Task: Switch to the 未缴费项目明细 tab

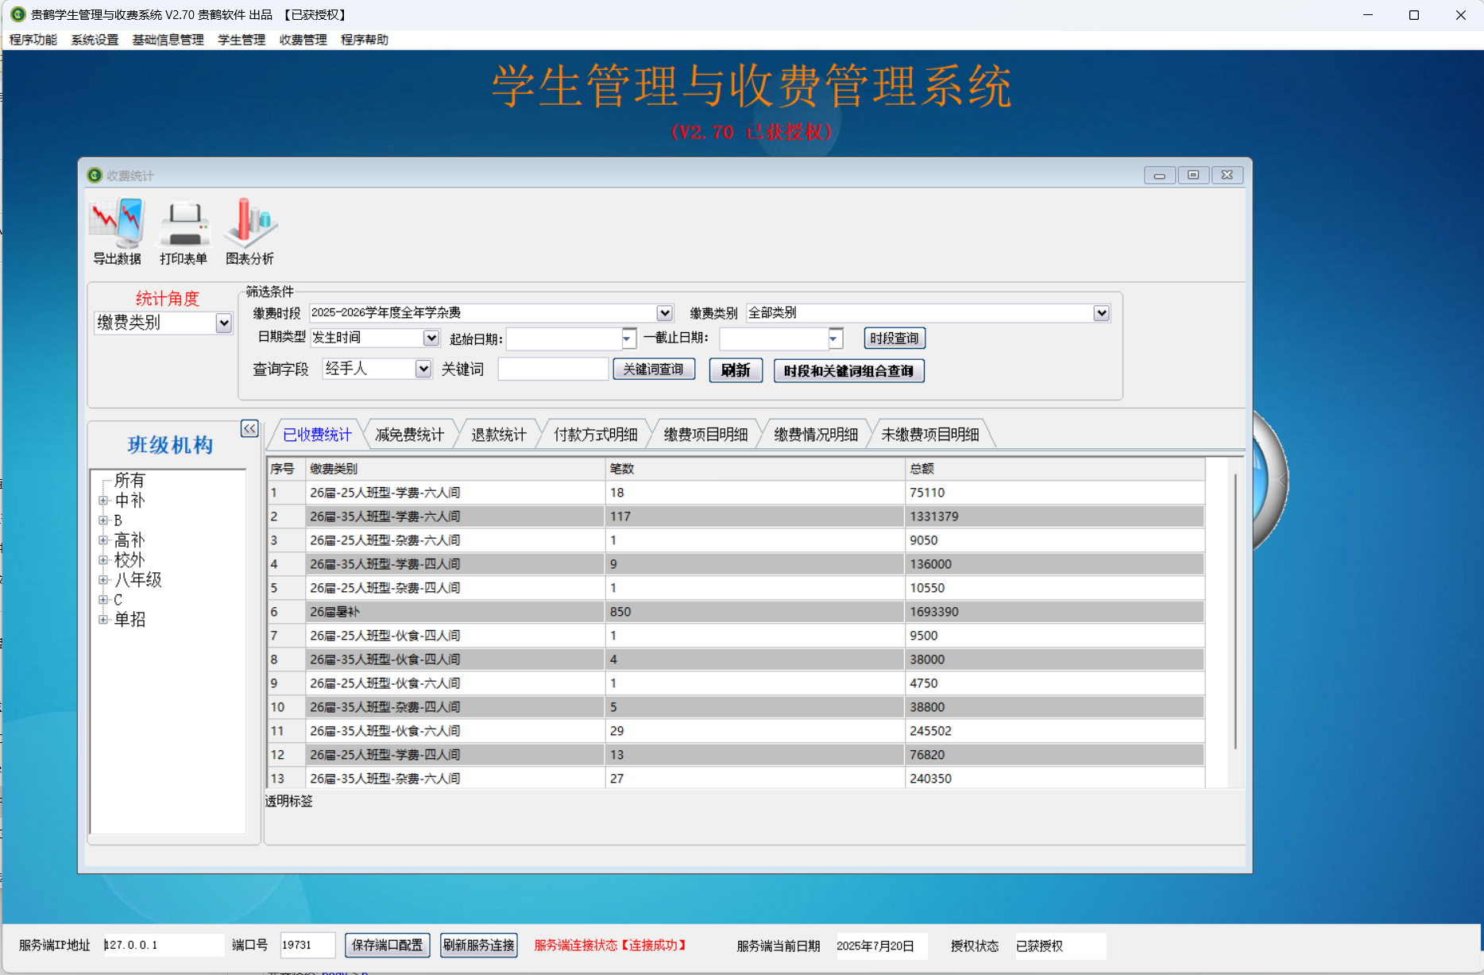Action: click(x=931, y=434)
